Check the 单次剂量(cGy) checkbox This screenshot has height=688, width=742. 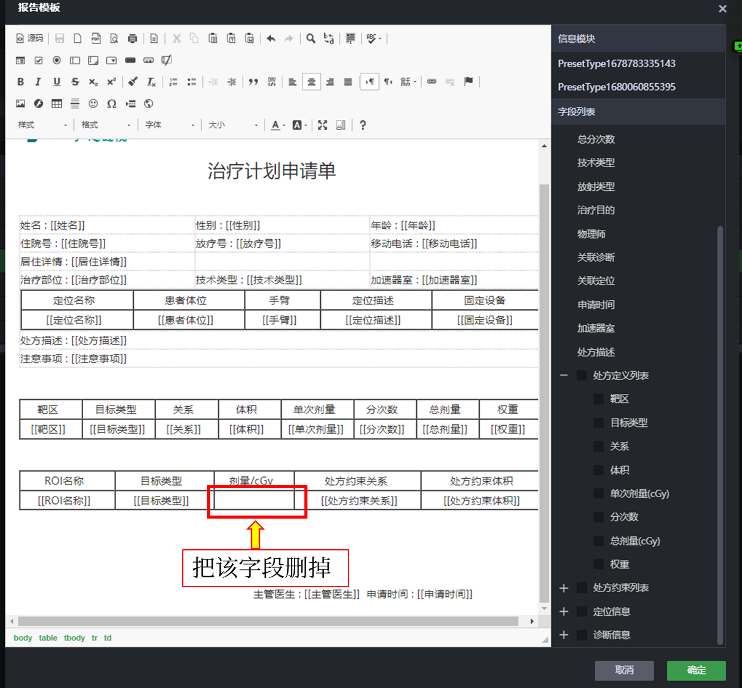point(599,494)
